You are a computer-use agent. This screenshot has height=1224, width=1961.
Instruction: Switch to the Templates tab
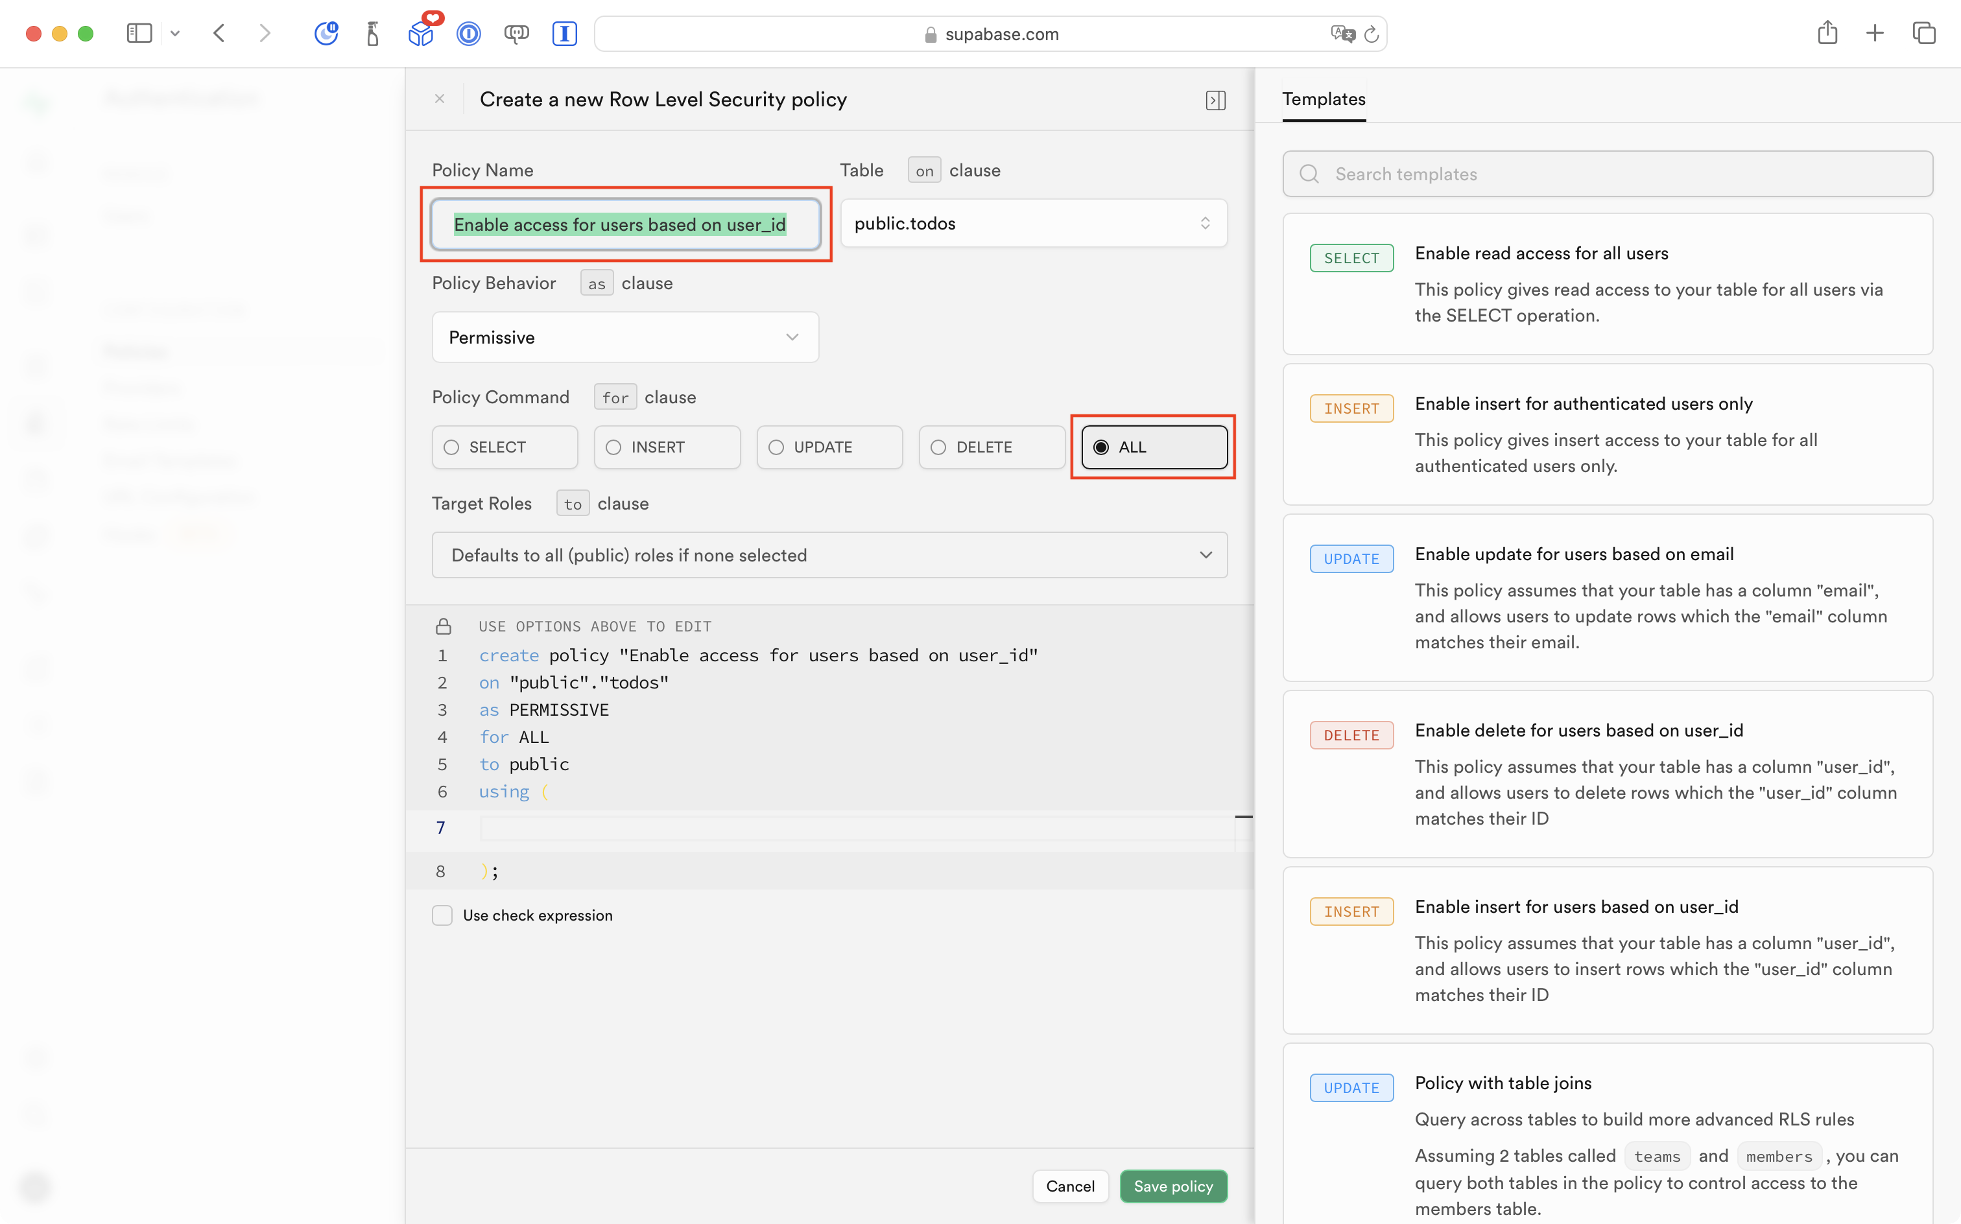tap(1324, 99)
